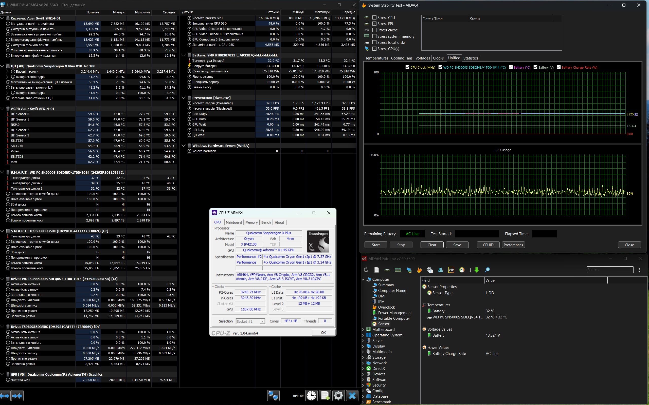Toggle the Battery (V) graph checkbox
Image resolution: width=649 pixels, height=405 pixels.
point(535,67)
